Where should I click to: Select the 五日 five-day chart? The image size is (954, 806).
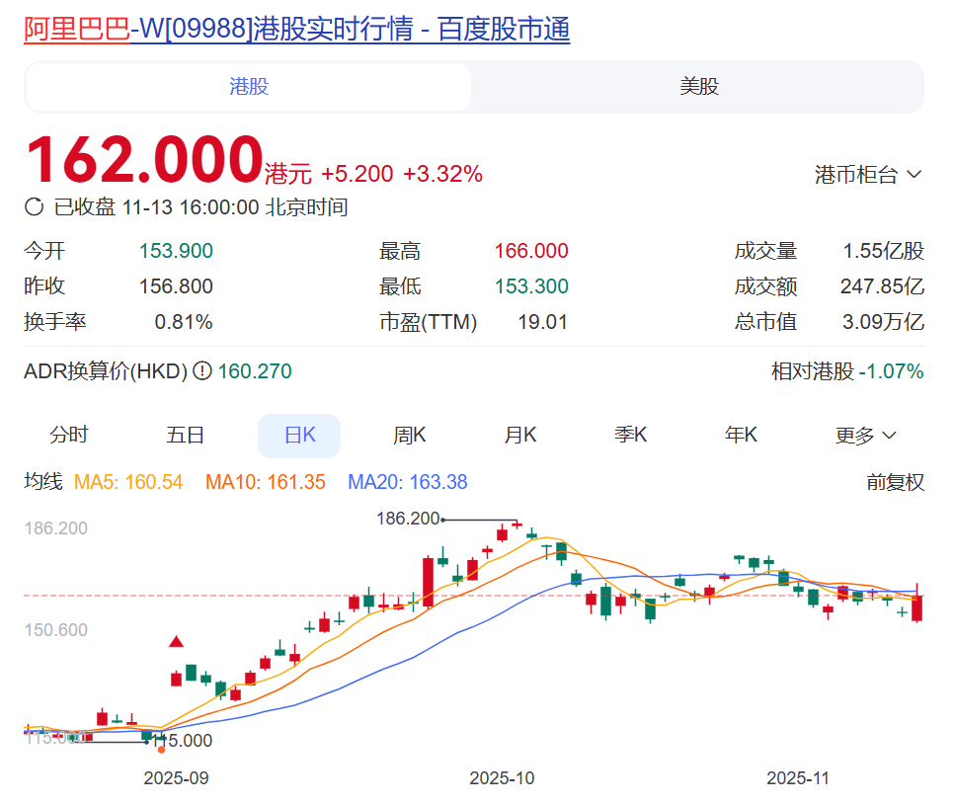tap(185, 434)
